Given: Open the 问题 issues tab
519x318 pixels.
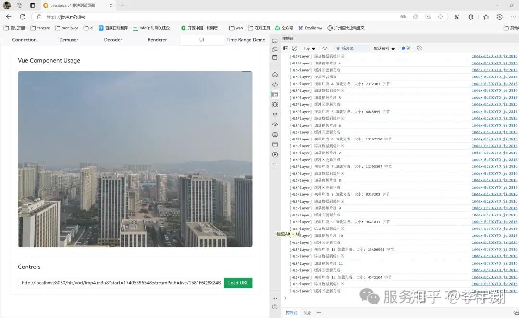Looking at the screenshot, I should coord(307,312).
